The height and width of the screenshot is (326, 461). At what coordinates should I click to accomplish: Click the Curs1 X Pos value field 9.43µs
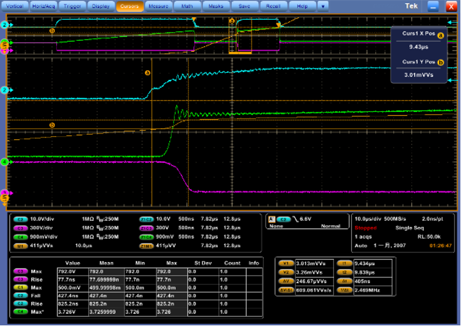[419, 47]
